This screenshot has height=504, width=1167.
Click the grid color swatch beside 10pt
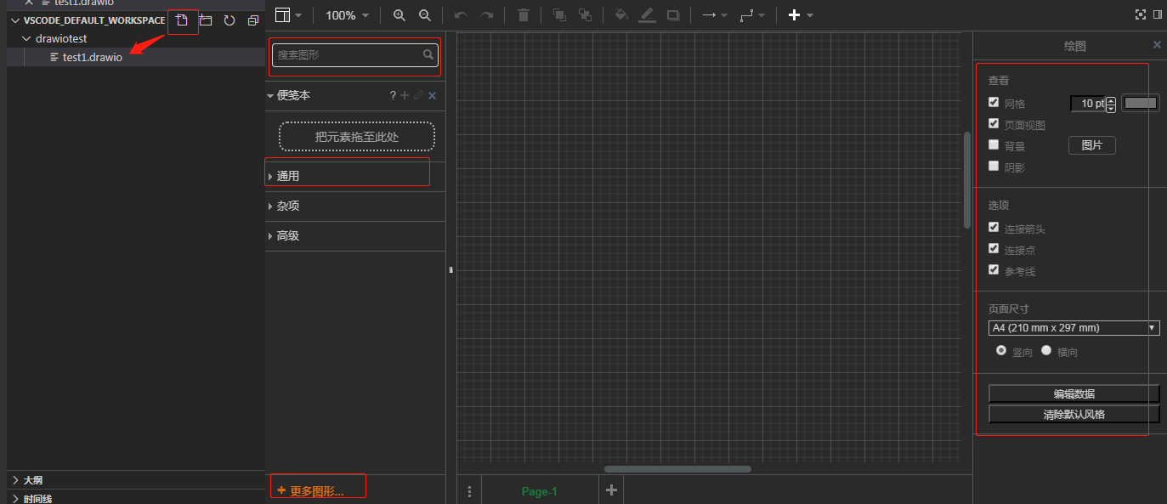1140,102
